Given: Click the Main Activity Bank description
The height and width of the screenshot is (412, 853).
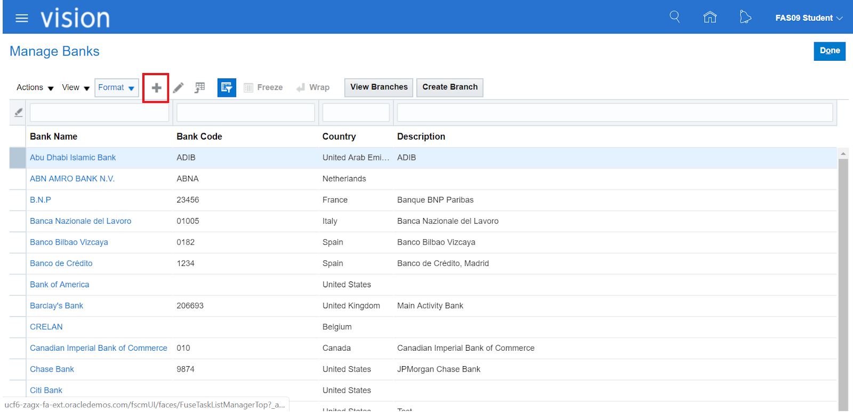Looking at the screenshot, I should [430, 306].
